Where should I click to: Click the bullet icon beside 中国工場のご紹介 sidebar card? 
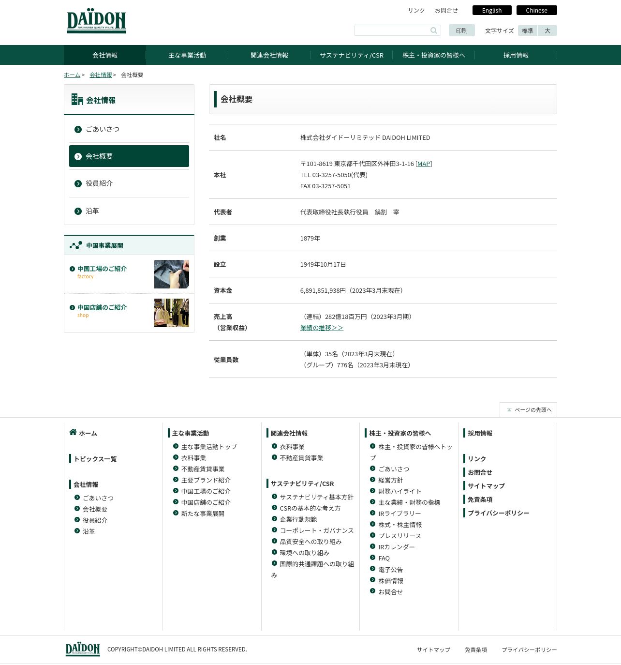(73, 269)
